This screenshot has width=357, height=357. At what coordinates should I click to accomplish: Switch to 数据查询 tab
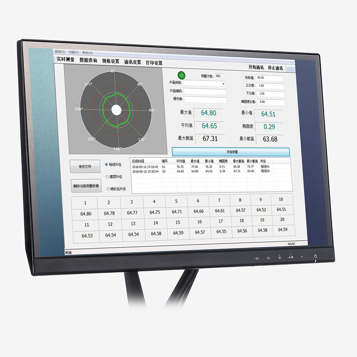click(88, 60)
